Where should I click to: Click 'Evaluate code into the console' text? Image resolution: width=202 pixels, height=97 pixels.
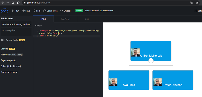(99, 11)
